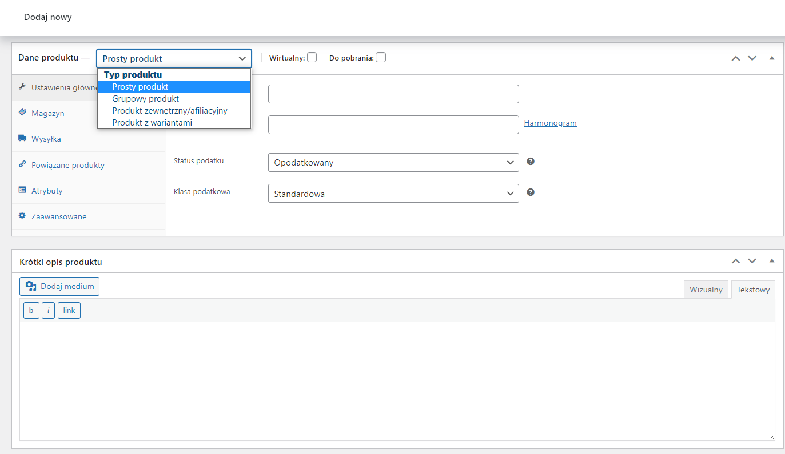Open the Klasa podatkowa dropdown
785x454 pixels.
click(x=393, y=194)
